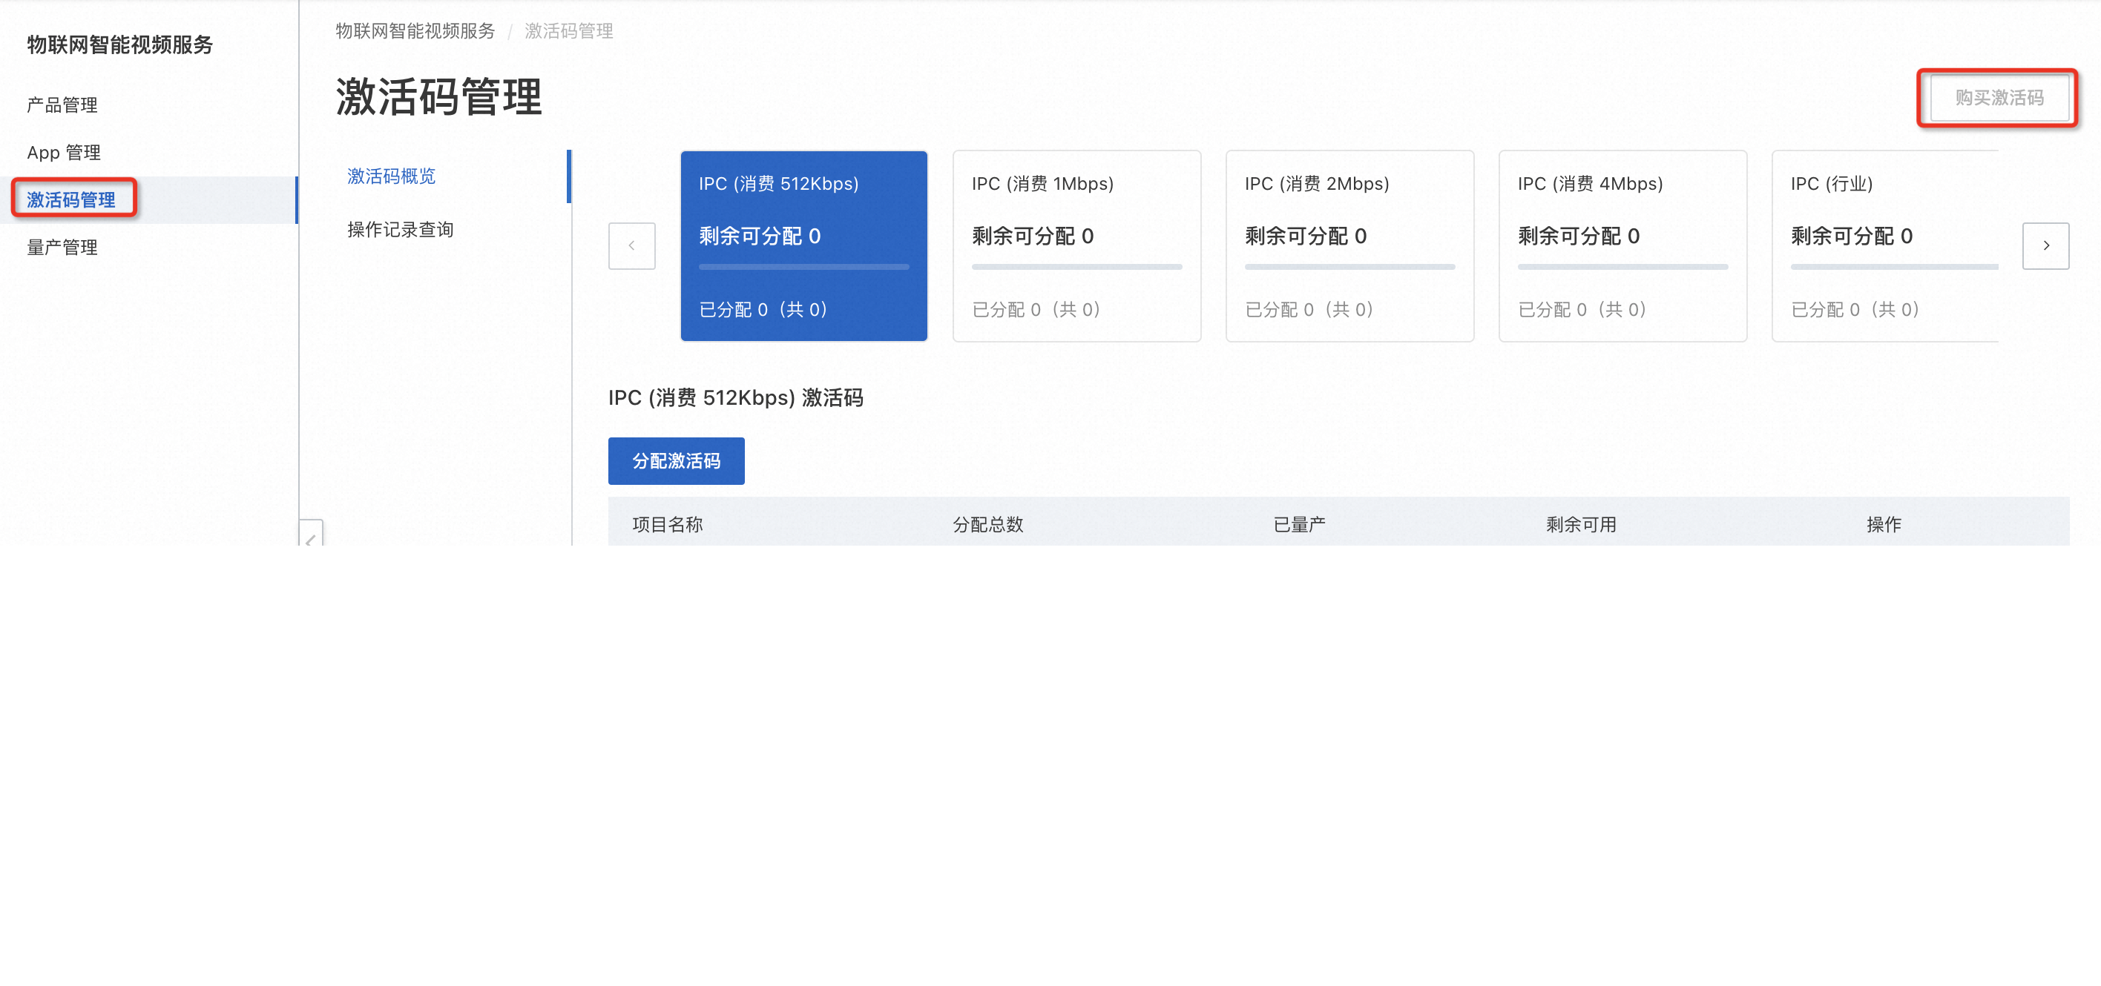Select the IPC (行业) card

1893,245
